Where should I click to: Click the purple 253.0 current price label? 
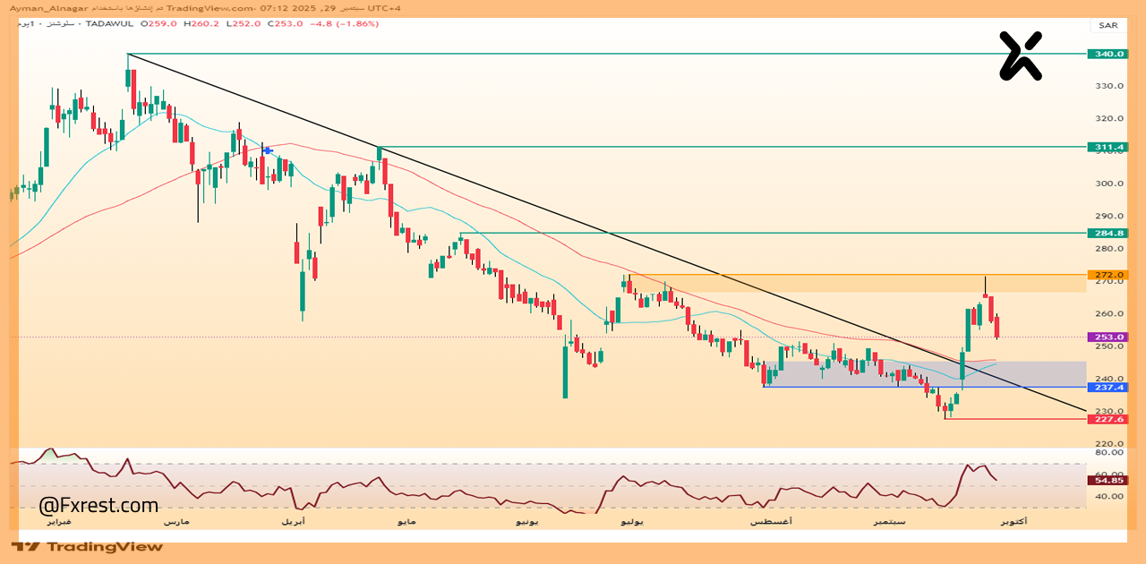[1108, 338]
